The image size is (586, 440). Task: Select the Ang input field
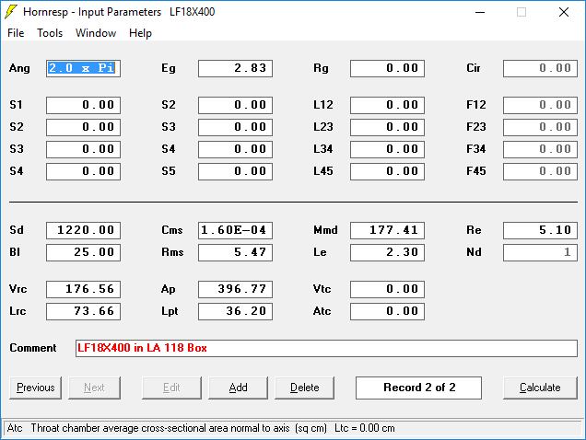(x=83, y=68)
